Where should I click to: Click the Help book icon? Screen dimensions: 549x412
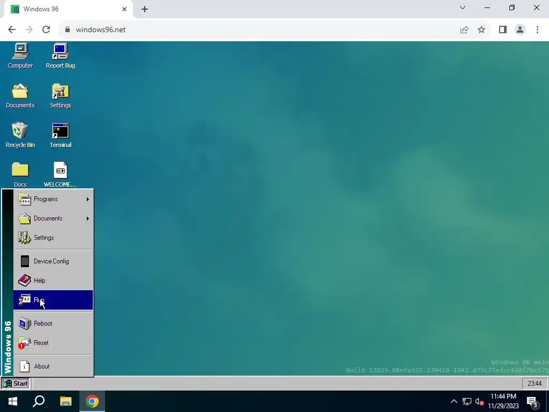pyautogui.click(x=25, y=280)
